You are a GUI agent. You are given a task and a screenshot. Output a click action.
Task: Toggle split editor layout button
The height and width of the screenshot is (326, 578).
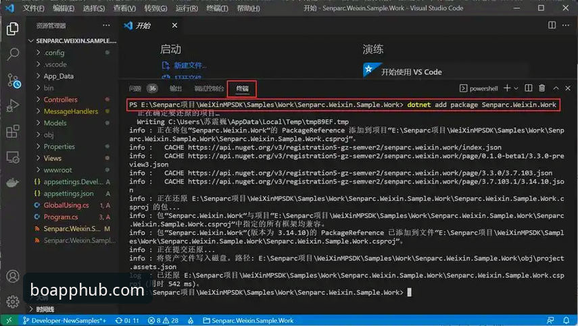tap(552, 25)
